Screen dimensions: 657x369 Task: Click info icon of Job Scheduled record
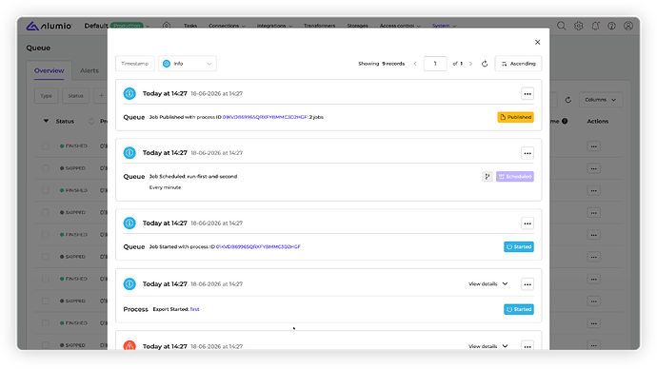(x=129, y=153)
